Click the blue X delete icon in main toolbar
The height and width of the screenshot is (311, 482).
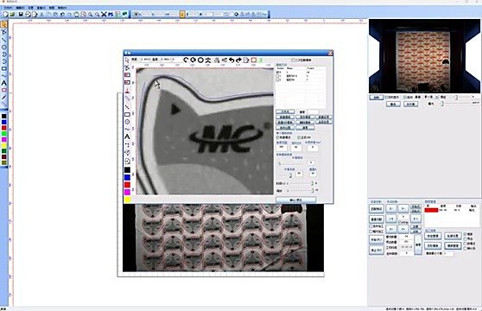104,14
